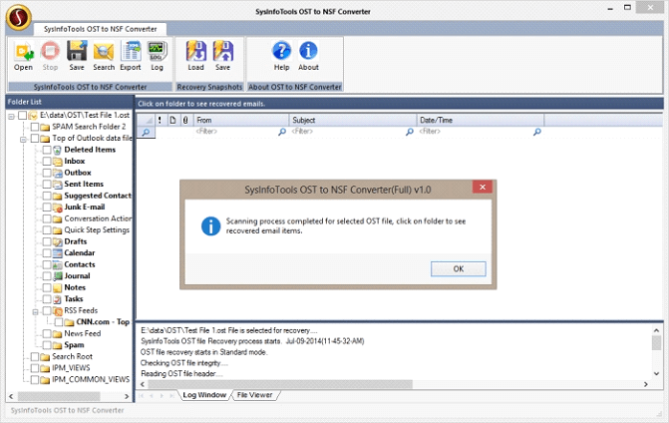Select the News Feed folder
This screenshot has height=423, width=669.
[83, 334]
